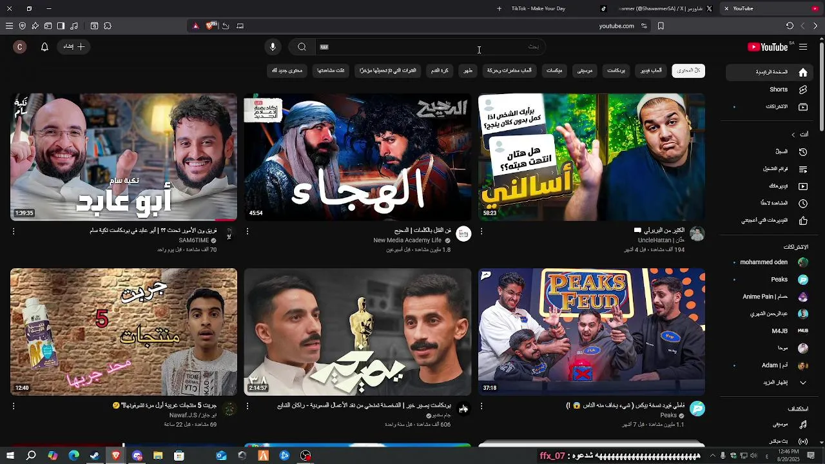
Task: Open options menu for الهجين video
Action: click(x=247, y=231)
